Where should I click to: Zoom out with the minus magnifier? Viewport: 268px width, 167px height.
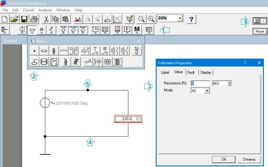click(x=141, y=19)
